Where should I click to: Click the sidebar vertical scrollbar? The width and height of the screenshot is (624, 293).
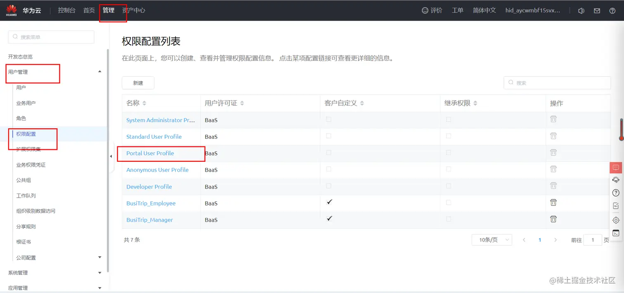[x=108, y=161]
